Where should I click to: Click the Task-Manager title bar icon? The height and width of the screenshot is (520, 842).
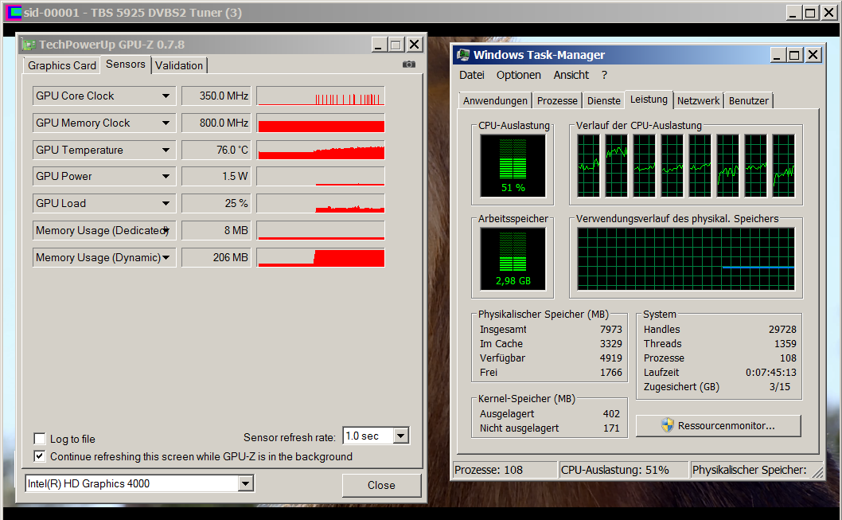[x=462, y=55]
